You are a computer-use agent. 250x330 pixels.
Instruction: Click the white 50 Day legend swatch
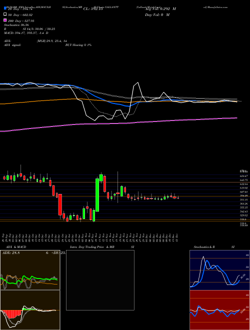(x=5, y=14)
